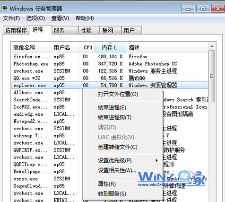Select the 进程 tab

point(41,30)
